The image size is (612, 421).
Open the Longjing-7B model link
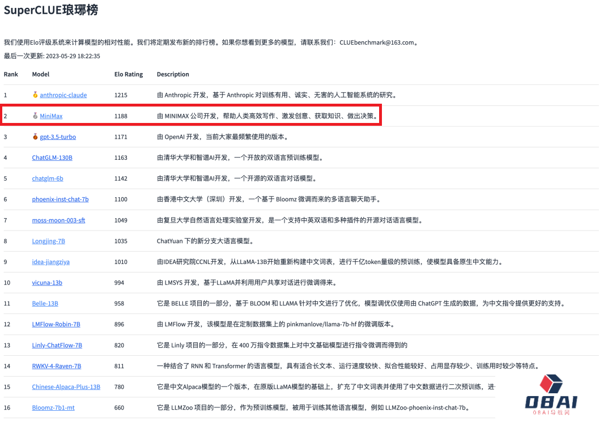tap(48, 241)
